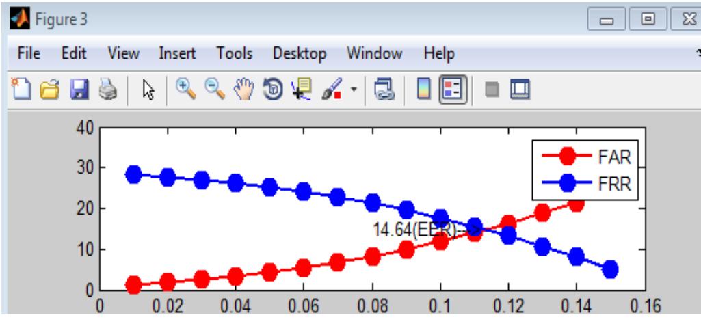The image size is (701, 326).
Task: Activate the Zoom Out magnifier tool
Action: [x=215, y=88]
